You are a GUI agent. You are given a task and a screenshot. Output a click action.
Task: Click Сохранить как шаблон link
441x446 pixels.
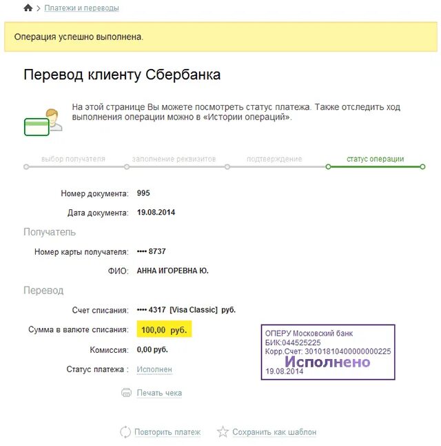tap(274, 432)
